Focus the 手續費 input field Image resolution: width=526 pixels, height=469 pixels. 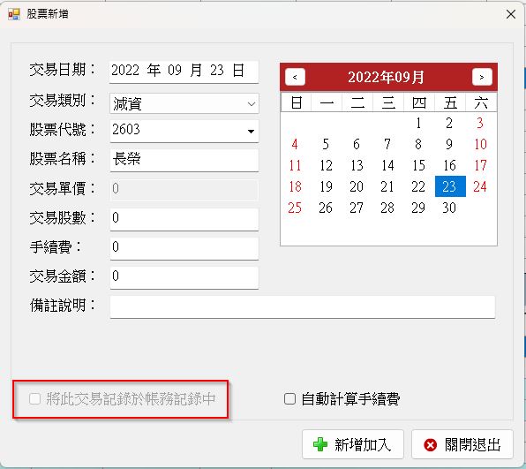[184, 248]
